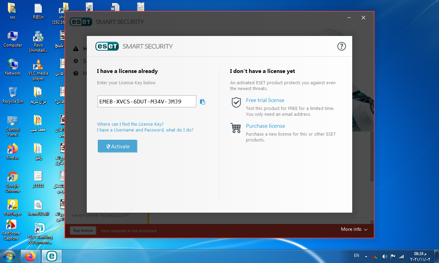The image size is (439, 263).
Task: Select the Computer desktop icon
Action: 13,39
